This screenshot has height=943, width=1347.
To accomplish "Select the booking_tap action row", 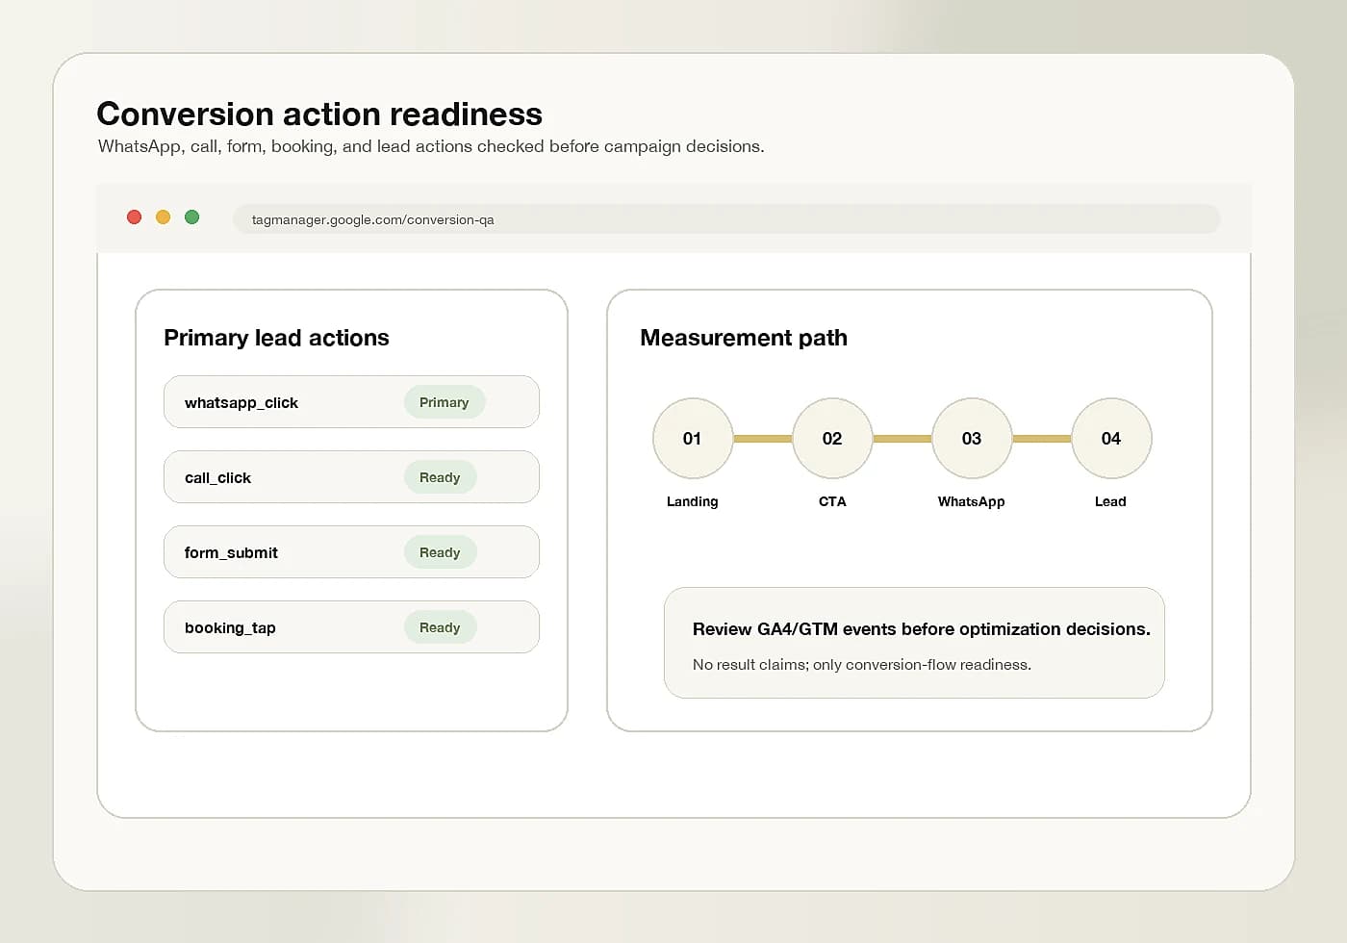I will (x=351, y=627).
